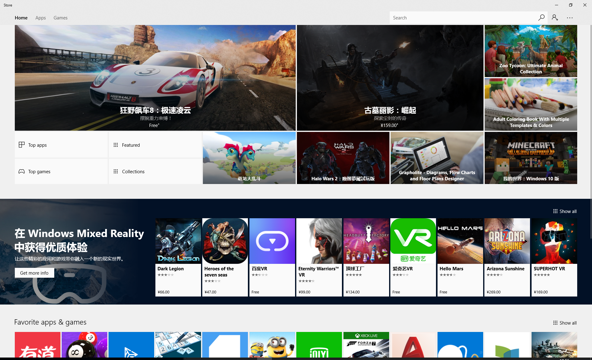Open the Minecraft Windows 10 tile
Viewport: 592px width, 360px height.
click(x=531, y=158)
